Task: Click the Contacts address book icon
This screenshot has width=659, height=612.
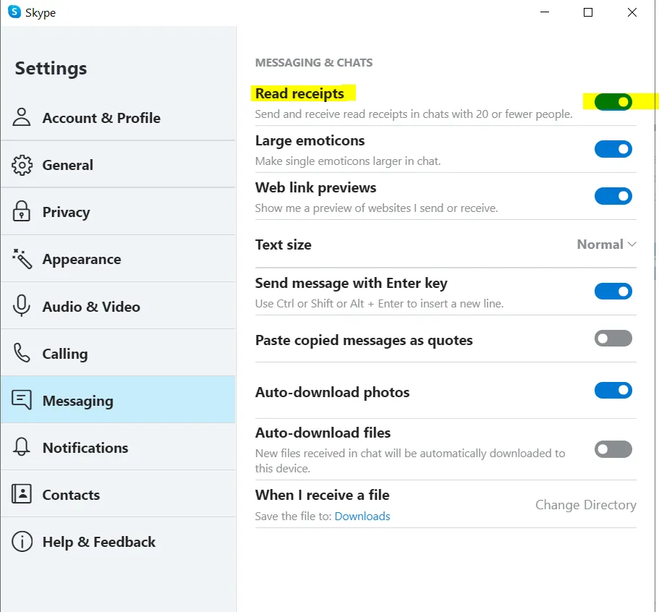Action: [22, 494]
